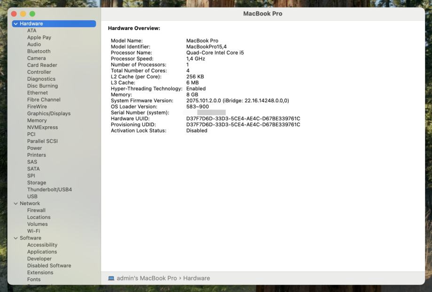Select Diagnostics in the sidebar
This screenshot has width=432, height=292.
coord(41,79)
